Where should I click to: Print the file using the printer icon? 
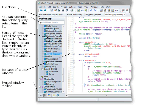[x=72, y=10]
